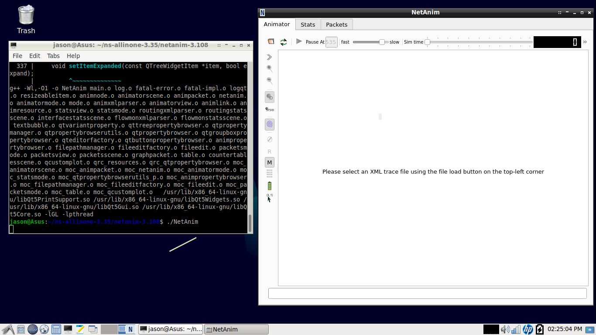This screenshot has height=335, width=596.
Task: Zoom in with the plus magnifier
Action: [269, 68]
